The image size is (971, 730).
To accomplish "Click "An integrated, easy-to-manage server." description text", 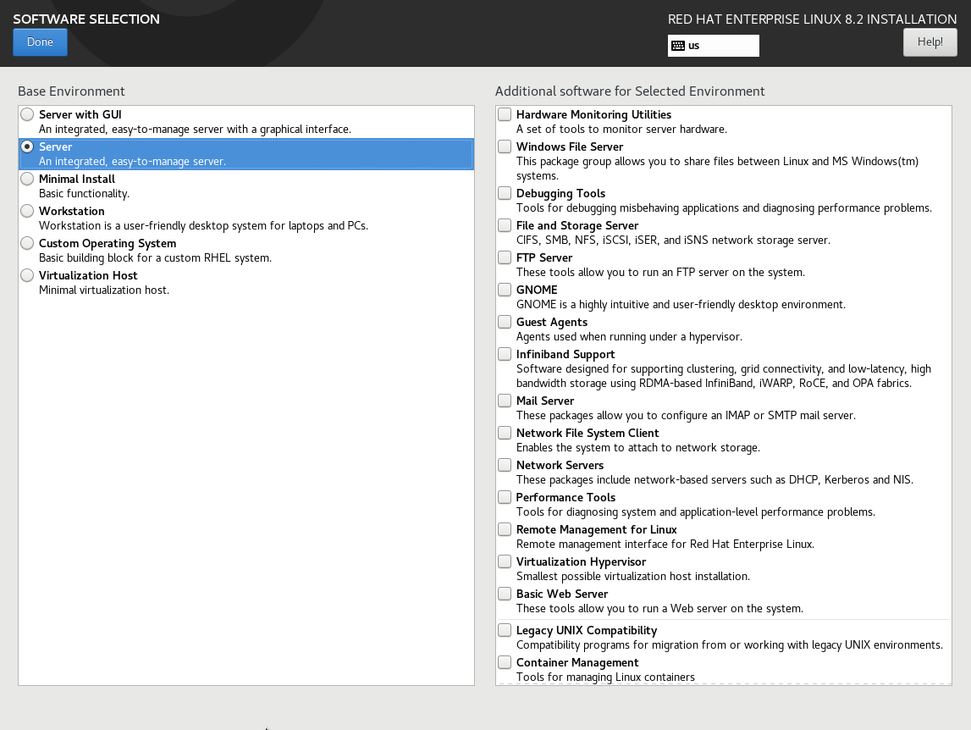I will coord(132,162).
